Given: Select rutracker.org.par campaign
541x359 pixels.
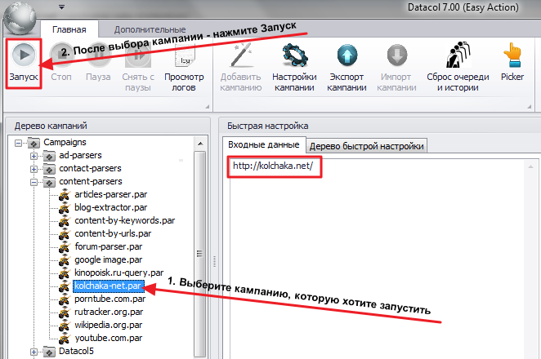Looking at the screenshot, I should click(109, 312).
